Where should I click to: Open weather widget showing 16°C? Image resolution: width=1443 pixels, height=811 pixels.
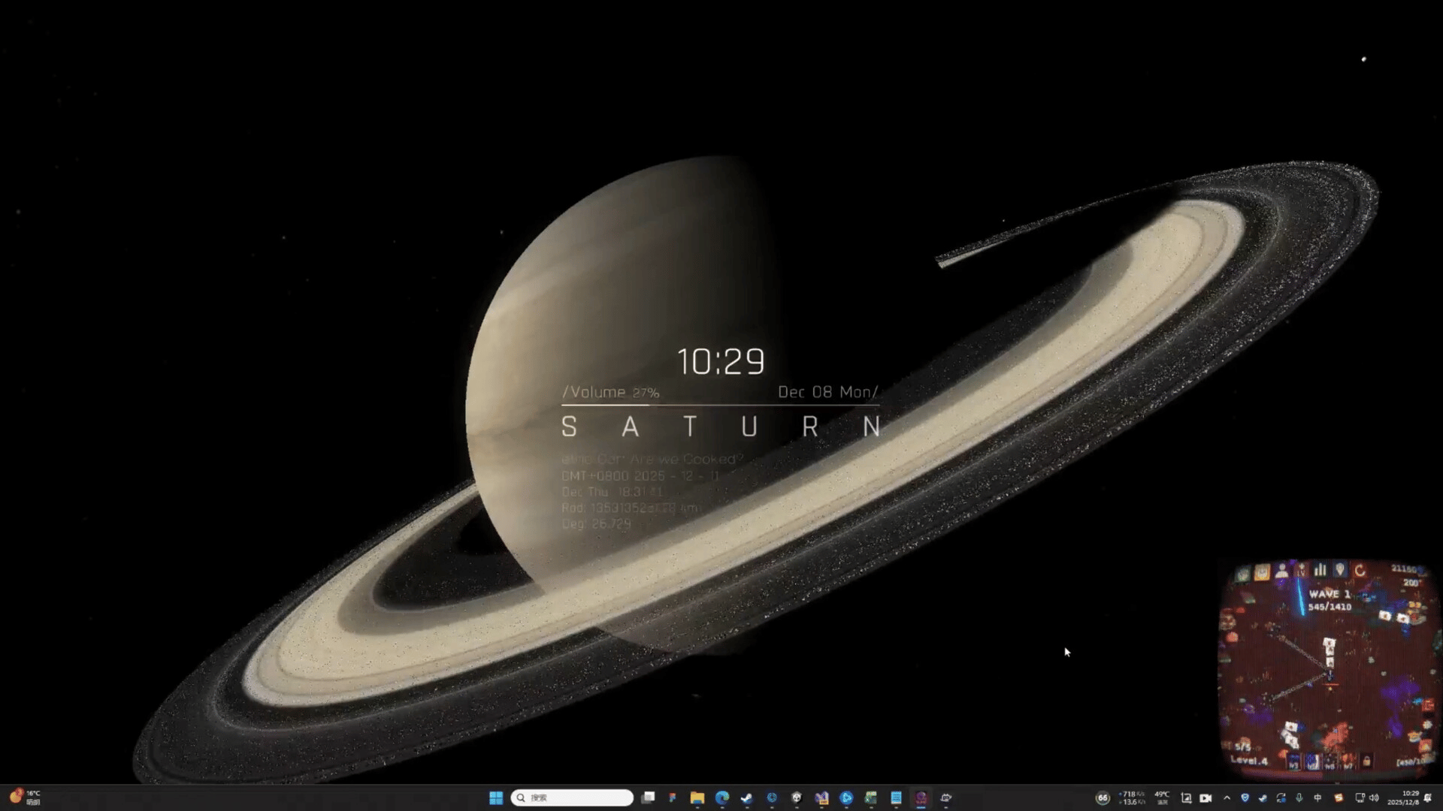click(x=25, y=797)
